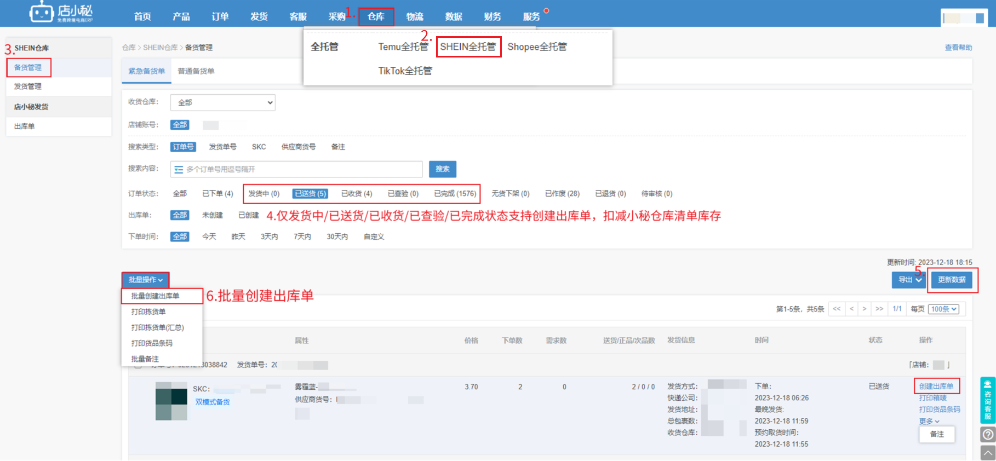Click the 更新数据 button
The width and height of the screenshot is (996, 461).
952,280
